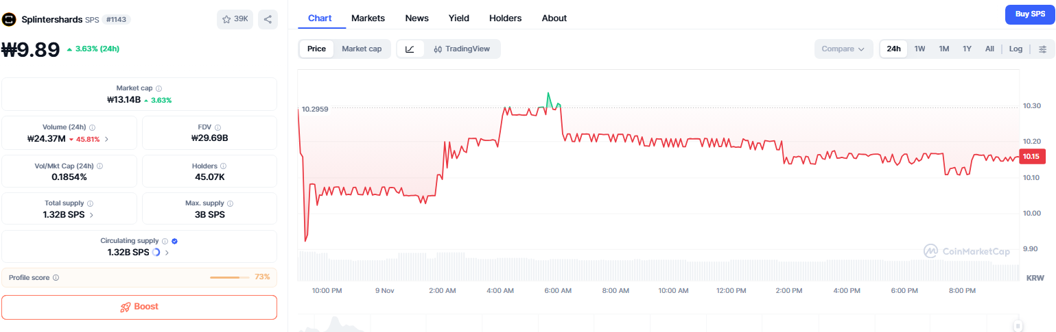Show Holders info icon
Viewport: 1056px width, 332px height.
224,166
